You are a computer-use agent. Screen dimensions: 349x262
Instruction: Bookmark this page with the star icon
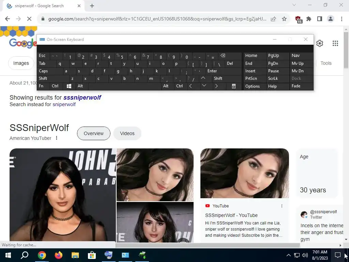coord(284,19)
